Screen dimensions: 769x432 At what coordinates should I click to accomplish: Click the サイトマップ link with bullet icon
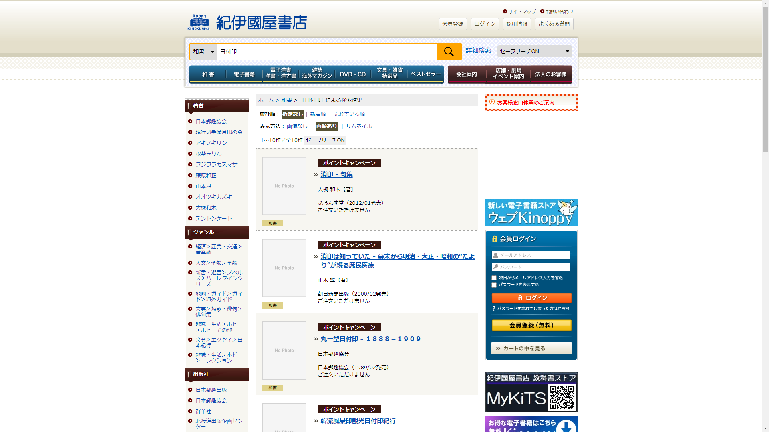tap(521, 12)
